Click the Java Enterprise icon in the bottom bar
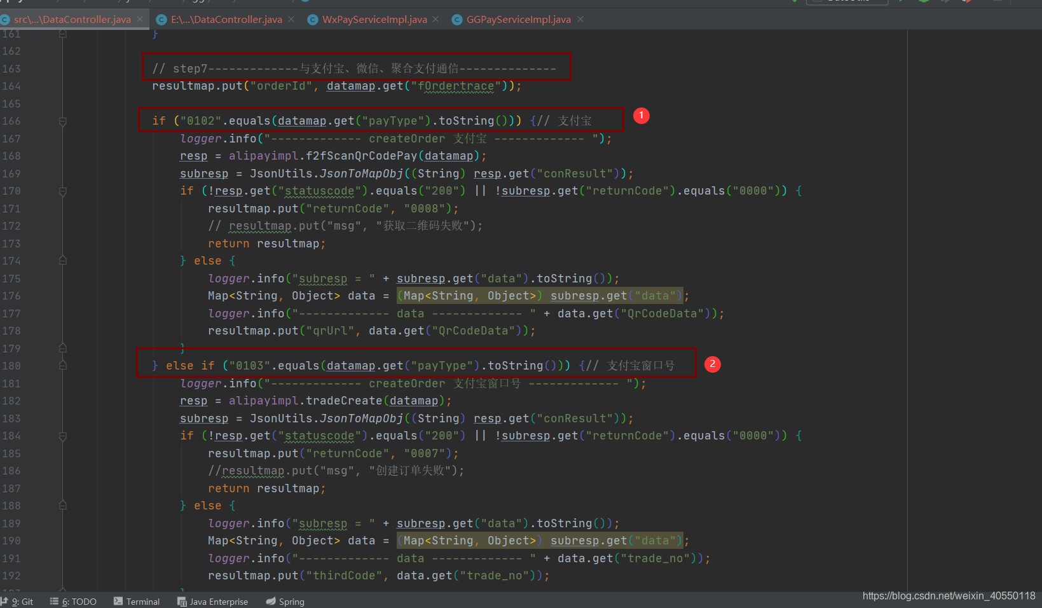Viewport: 1042px width, 608px height. click(x=182, y=602)
